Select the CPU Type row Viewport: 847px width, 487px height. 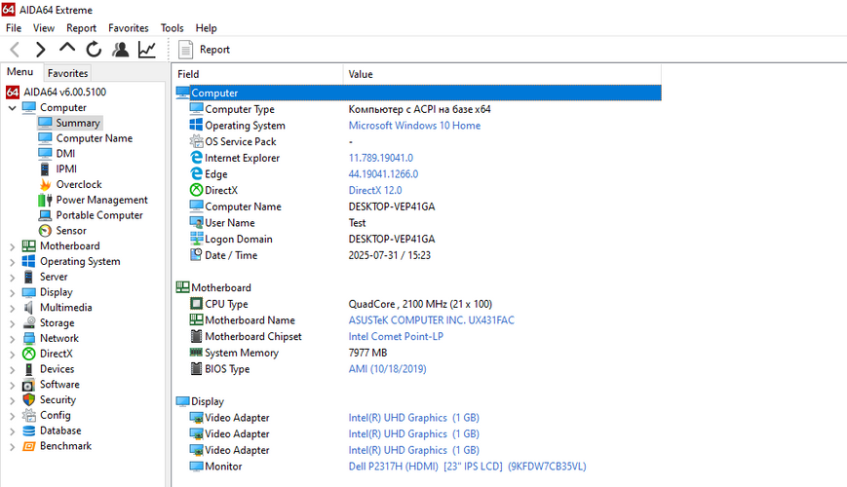coord(419,304)
